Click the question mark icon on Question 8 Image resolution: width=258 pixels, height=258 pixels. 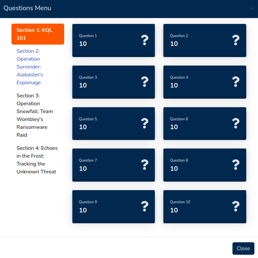(236, 165)
